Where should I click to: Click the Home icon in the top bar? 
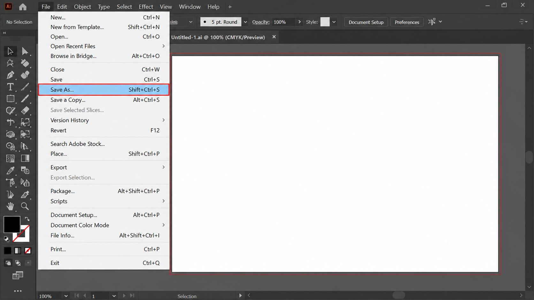click(23, 7)
